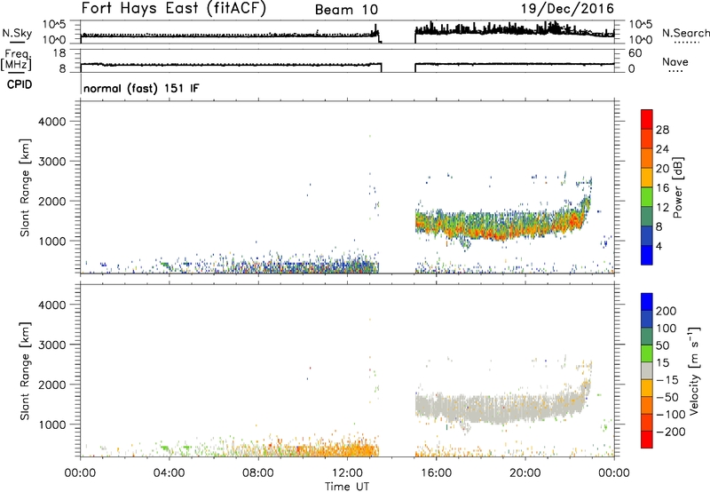Click the '4000' tick on the power panel
This screenshot has height=492, width=710.
51,122
